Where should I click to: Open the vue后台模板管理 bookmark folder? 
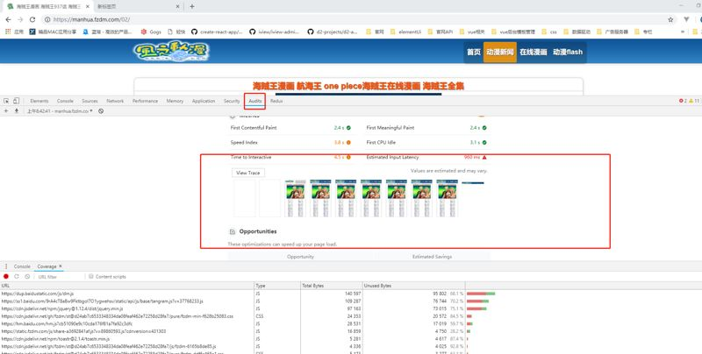(x=513, y=32)
